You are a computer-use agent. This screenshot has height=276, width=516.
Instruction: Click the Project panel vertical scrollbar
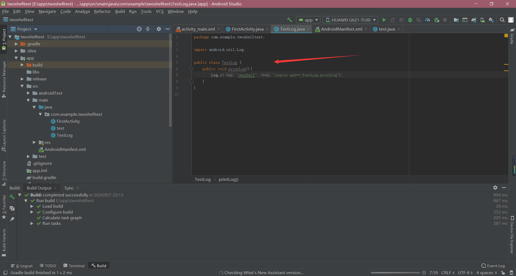coord(170,80)
